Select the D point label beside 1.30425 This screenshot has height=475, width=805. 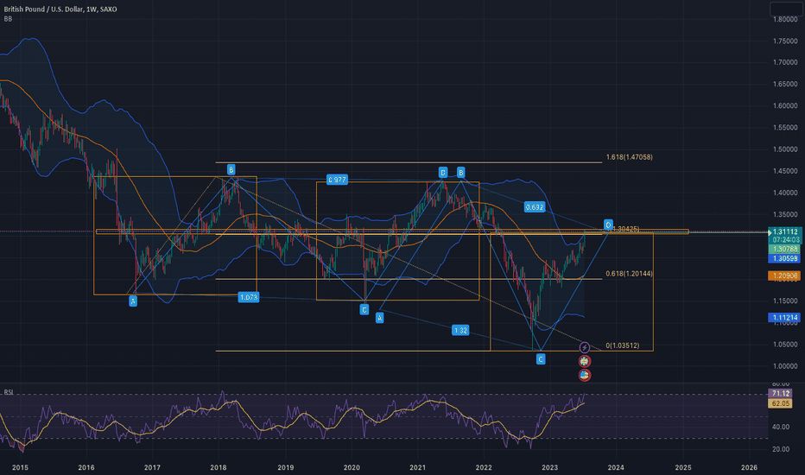coord(608,225)
